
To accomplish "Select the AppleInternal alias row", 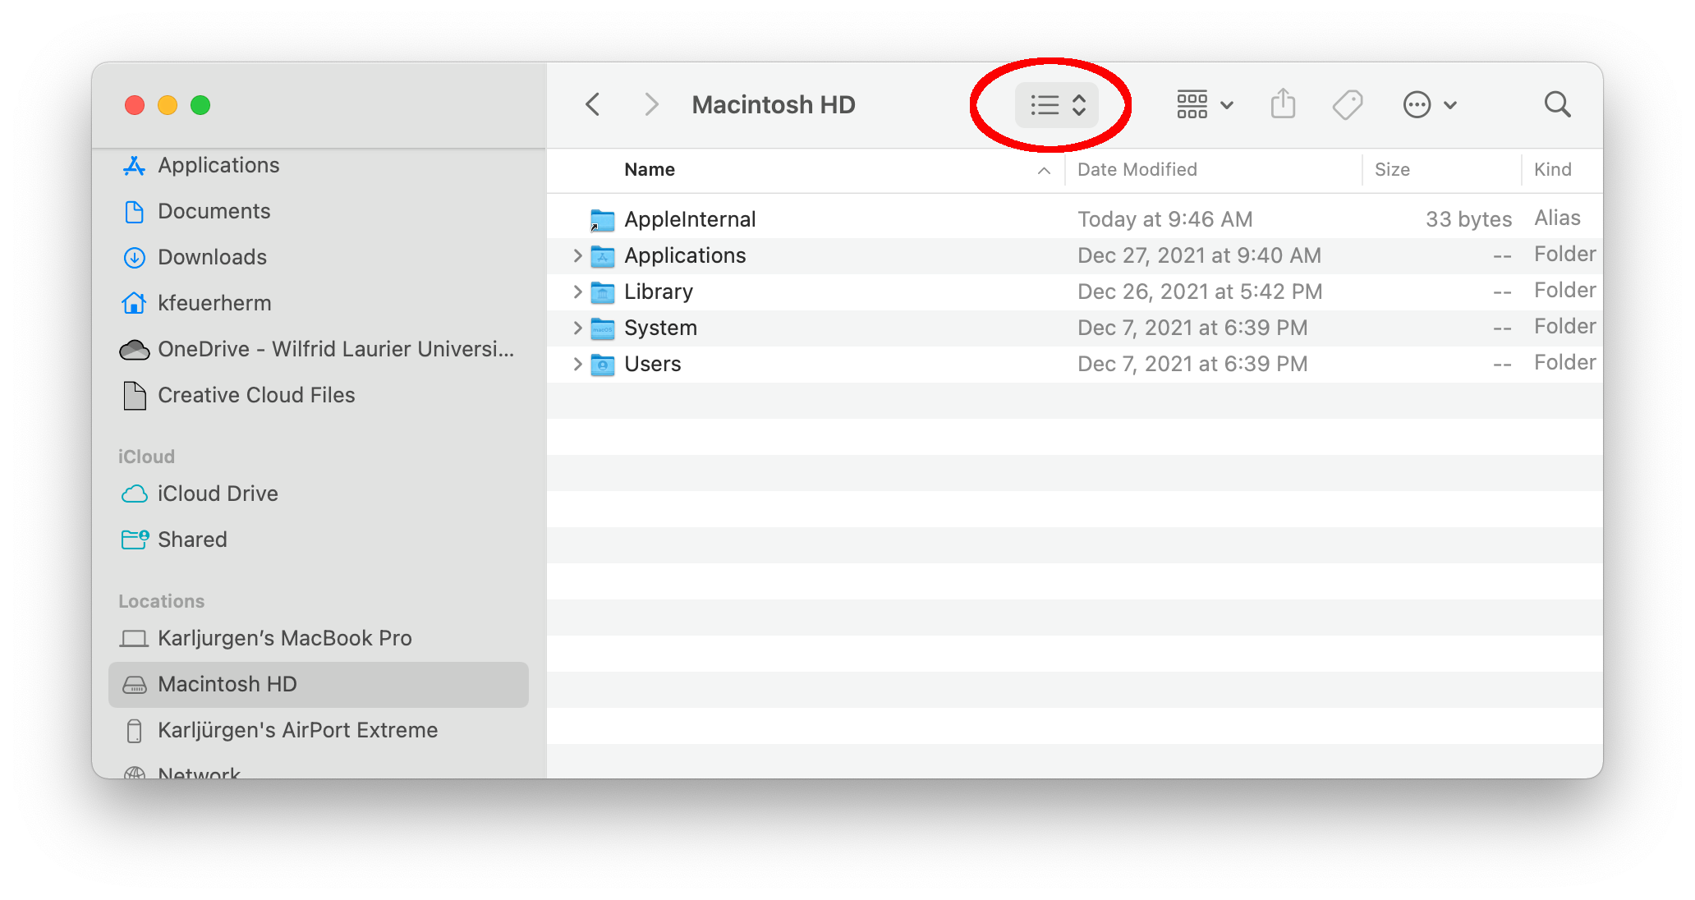I will click(x=690, y=219).
